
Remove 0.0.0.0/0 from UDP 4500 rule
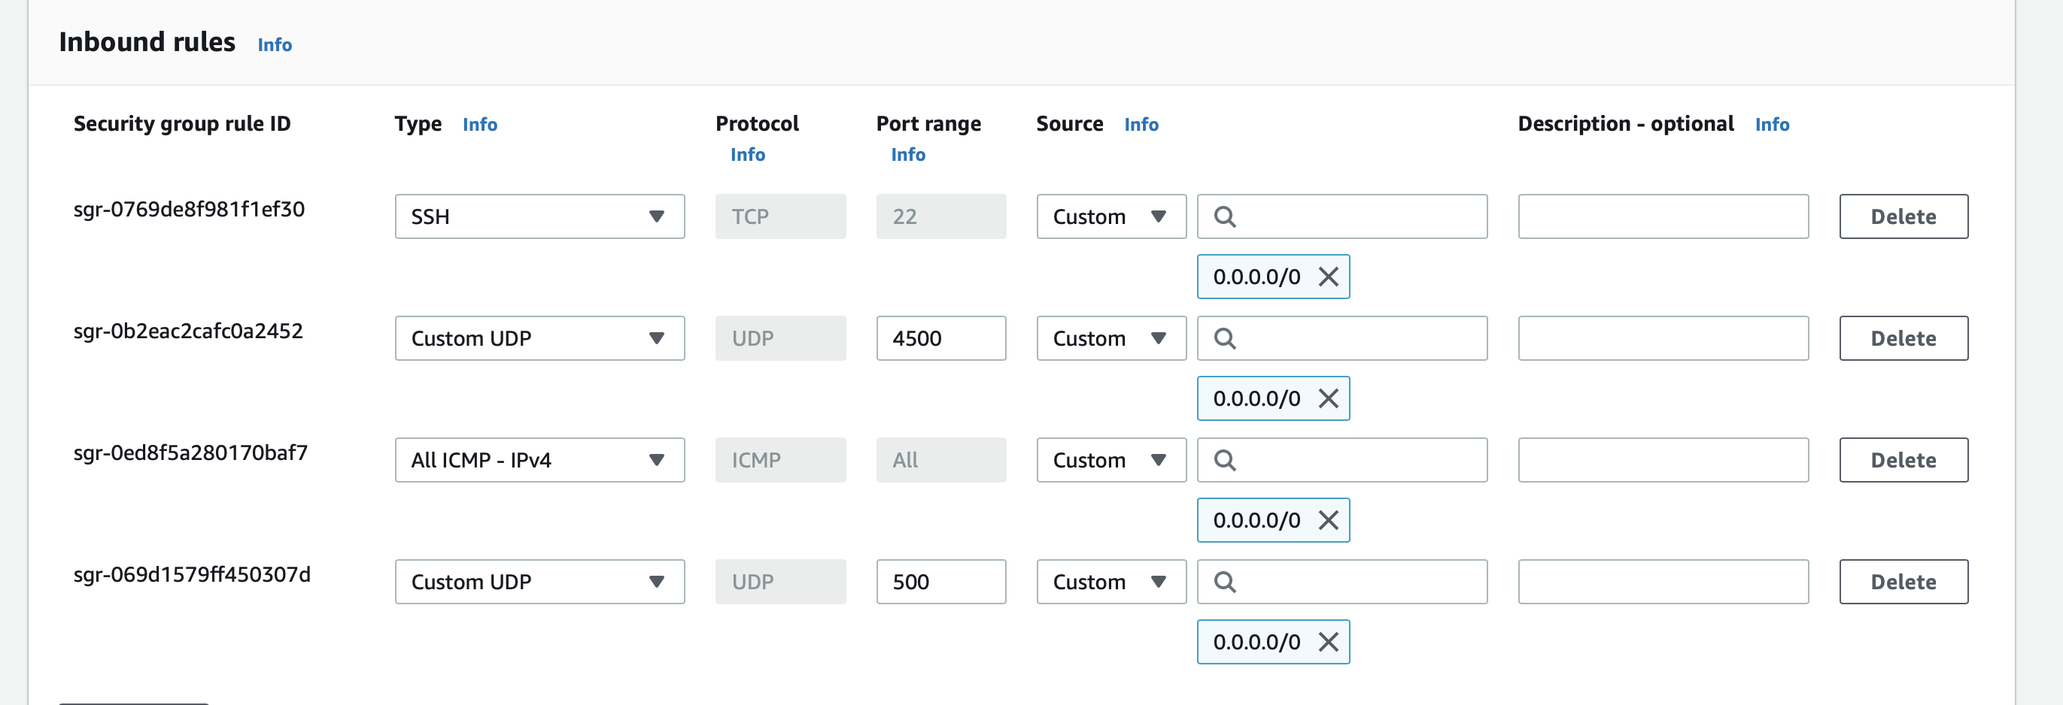1328,398
